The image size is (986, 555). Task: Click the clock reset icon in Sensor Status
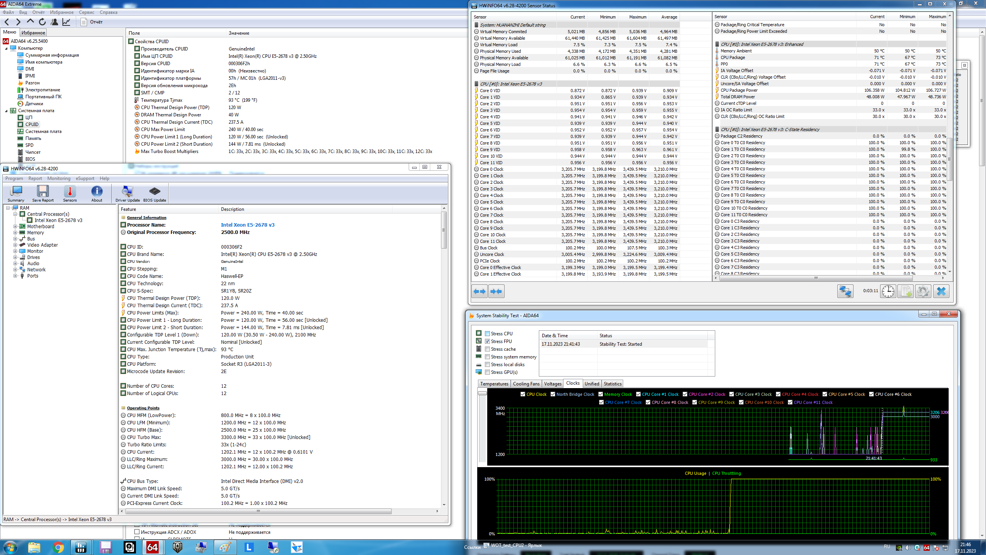pos(888,291)
